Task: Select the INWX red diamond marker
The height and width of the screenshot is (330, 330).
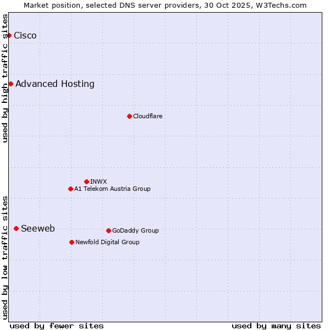Action: coord(86,182)
